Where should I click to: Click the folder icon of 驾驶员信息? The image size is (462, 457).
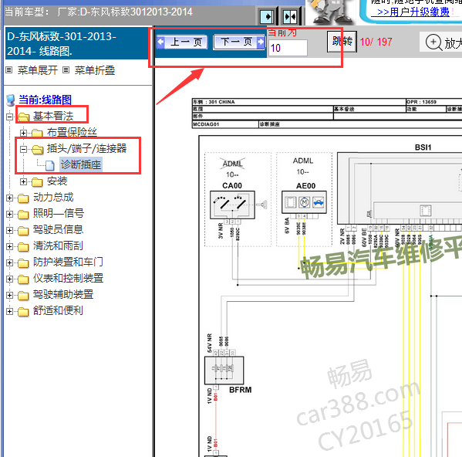point(23,231)
